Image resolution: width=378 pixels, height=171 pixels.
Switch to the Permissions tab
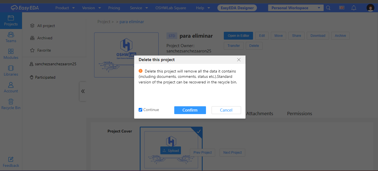click(x=300, y=114)
